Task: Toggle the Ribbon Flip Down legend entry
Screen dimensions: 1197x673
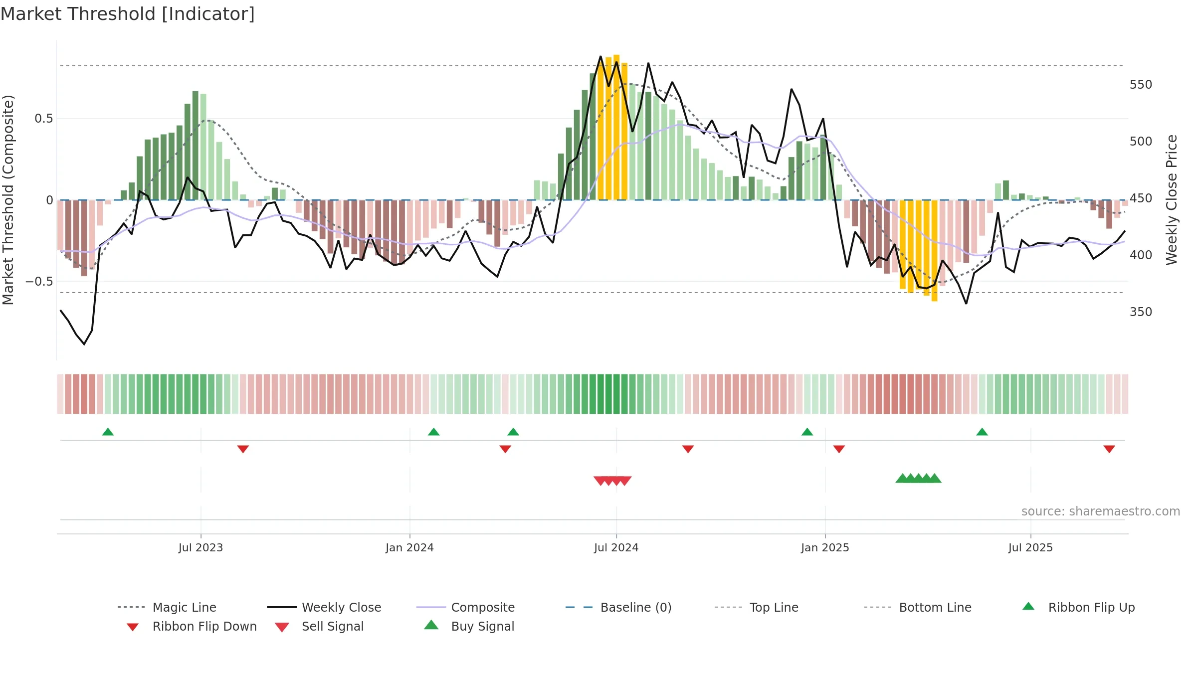Action: tap(192, 626)
